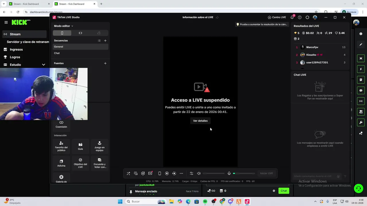Open Servidor y clave de retransmisión

coord(28,42)
